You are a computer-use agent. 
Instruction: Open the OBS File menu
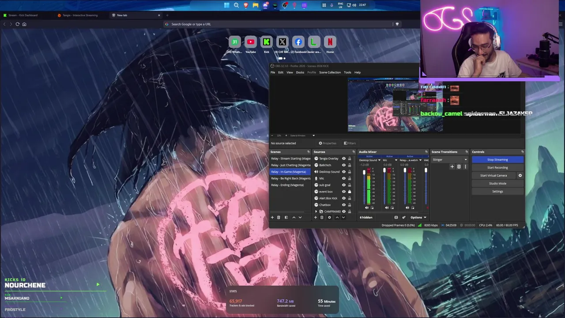coord(273,72)
